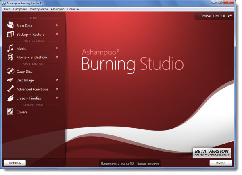Open the Предложения о покупке ПО link
The image size is (242, 175).
pos(117,163)
